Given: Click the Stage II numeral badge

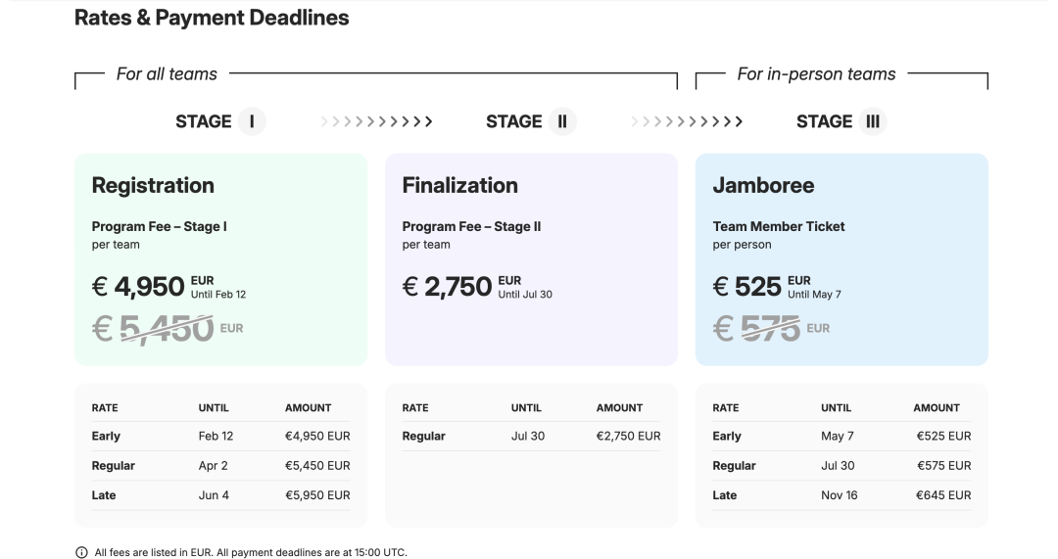Looking at the screenshot, I should coord(562,121).
